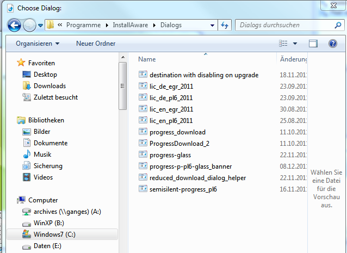Image resolution: width=347 pixels, height=253 pixels.
Task: Select file lic_en_egr_2011
Action: tap(171, 109)
